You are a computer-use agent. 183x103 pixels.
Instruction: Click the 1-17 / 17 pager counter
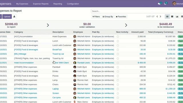click(x=150, y=17)
